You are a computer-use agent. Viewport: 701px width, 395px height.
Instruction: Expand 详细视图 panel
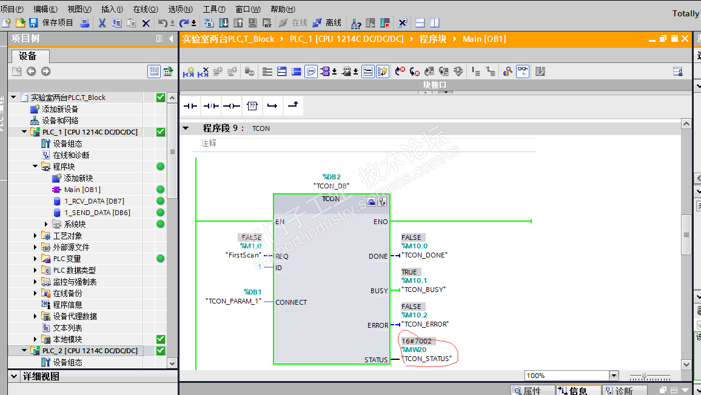pyautogui.click(x=14, y=376)
